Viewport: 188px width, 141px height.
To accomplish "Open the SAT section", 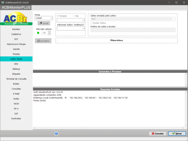I will [16, 114].
